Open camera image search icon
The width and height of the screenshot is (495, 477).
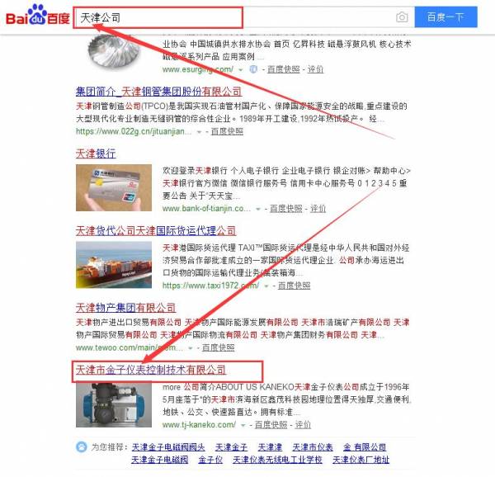(402, 17)
